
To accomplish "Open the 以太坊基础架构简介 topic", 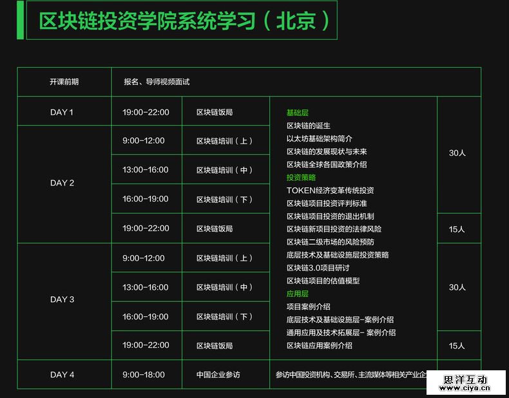I will tap(320, 138).
